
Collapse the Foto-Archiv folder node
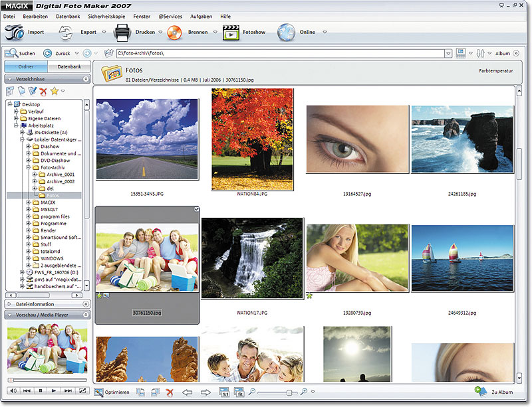(x=29, y=167)
